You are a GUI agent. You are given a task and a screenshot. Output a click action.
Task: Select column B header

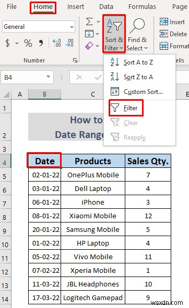[x=44, y=94]
